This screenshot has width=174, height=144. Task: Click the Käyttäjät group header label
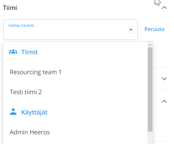[34, 112]
